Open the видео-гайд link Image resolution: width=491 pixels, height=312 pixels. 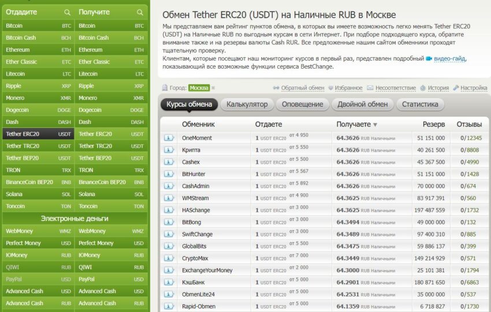point(449,58)
